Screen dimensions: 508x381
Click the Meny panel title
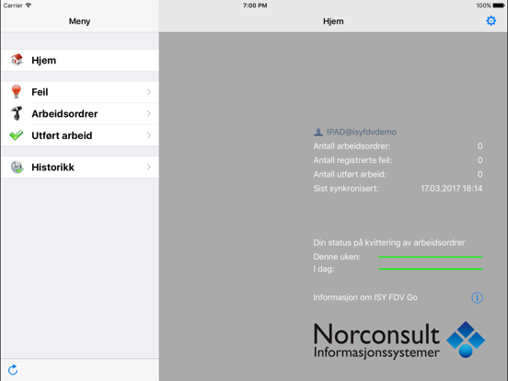pos(79,21)
